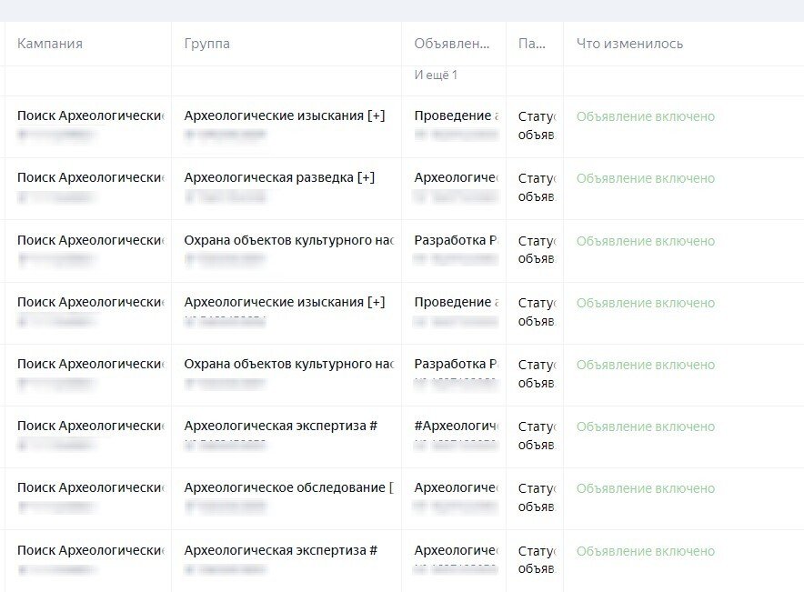The image size is (804, 592).
Task: Click the truncated Па... column header
Action: pyautogui.click(x=532, y=44)
